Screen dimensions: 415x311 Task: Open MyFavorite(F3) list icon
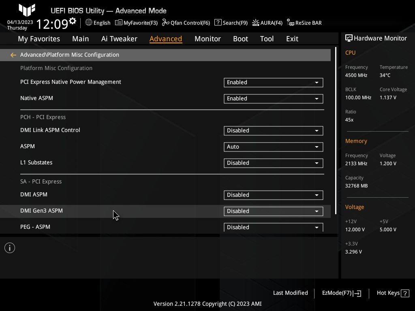[x=119, y=23]
